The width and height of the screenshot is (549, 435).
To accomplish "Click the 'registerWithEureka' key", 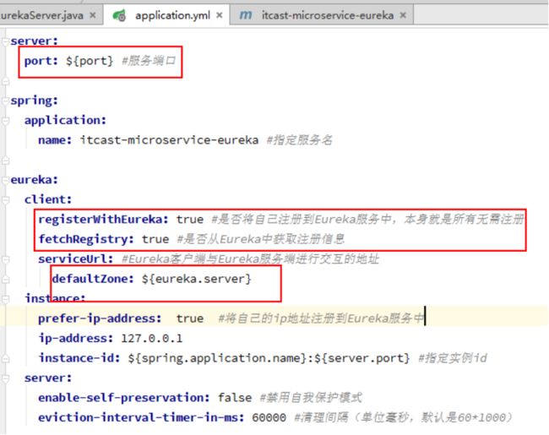I will click(x=101, y=220).
